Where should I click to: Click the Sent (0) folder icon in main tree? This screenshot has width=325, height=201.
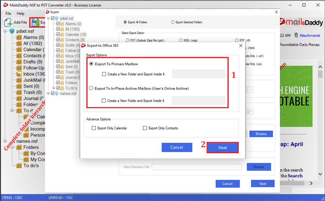(19, 86)
